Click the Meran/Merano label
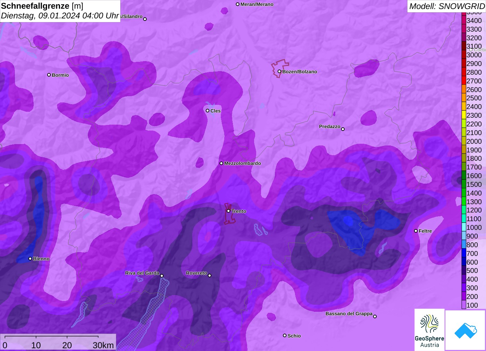This screenshot has width=486, height=351. pos(257,5)
